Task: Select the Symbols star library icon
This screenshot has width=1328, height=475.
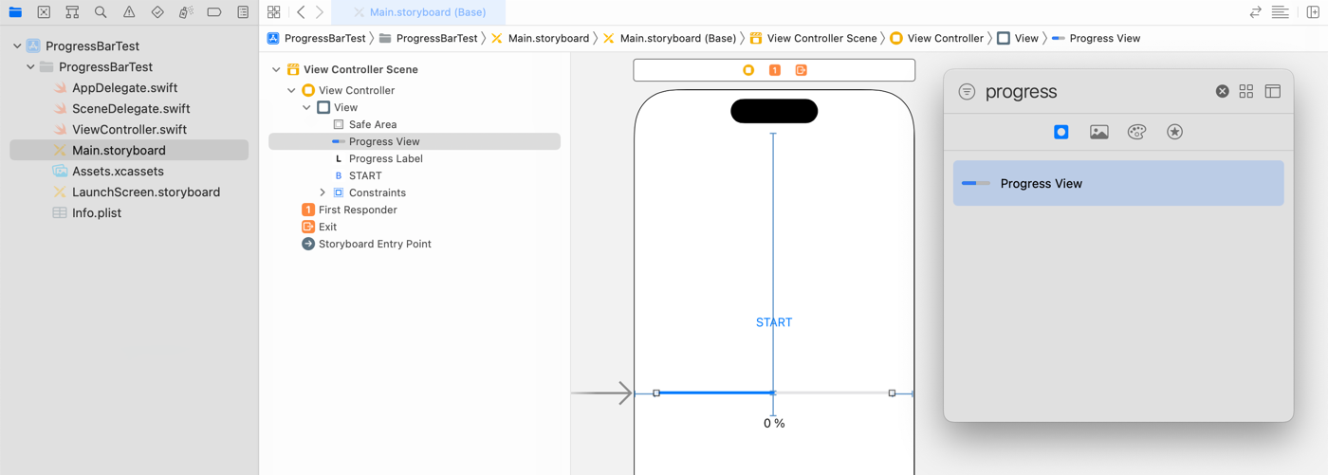Action: point(1174,132)
